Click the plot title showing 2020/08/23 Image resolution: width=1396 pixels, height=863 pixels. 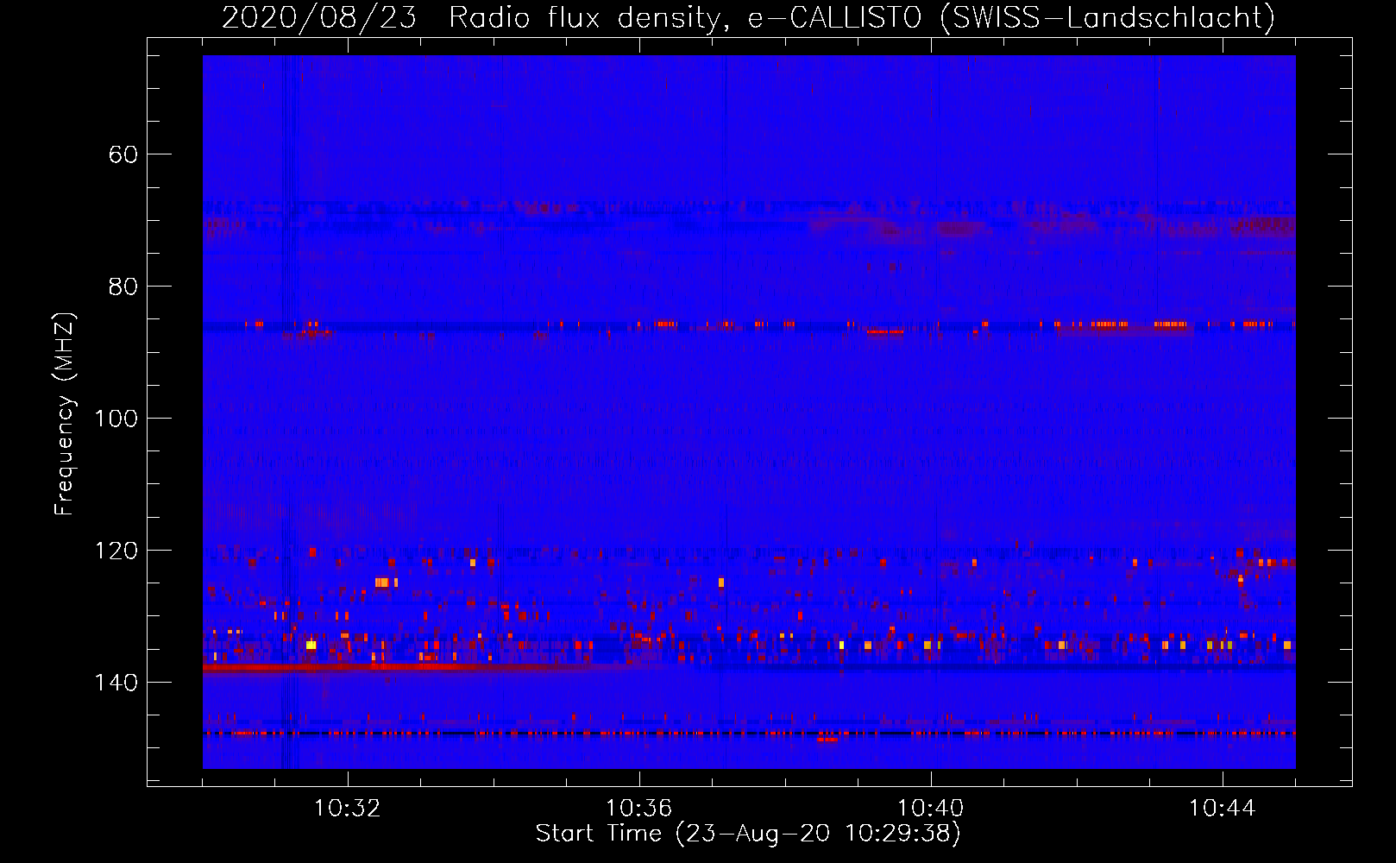[749, 17]
